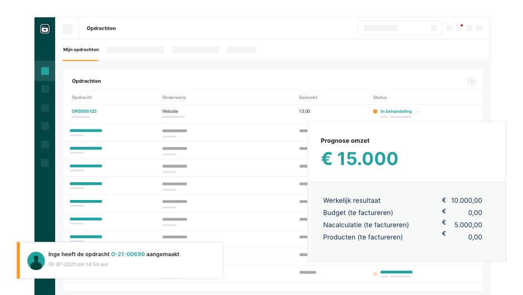Image resolution: width=523 pixels, height=295 pixels.
Task: Open the second sidebar navigation icon
Action: (x=45, y=89)
